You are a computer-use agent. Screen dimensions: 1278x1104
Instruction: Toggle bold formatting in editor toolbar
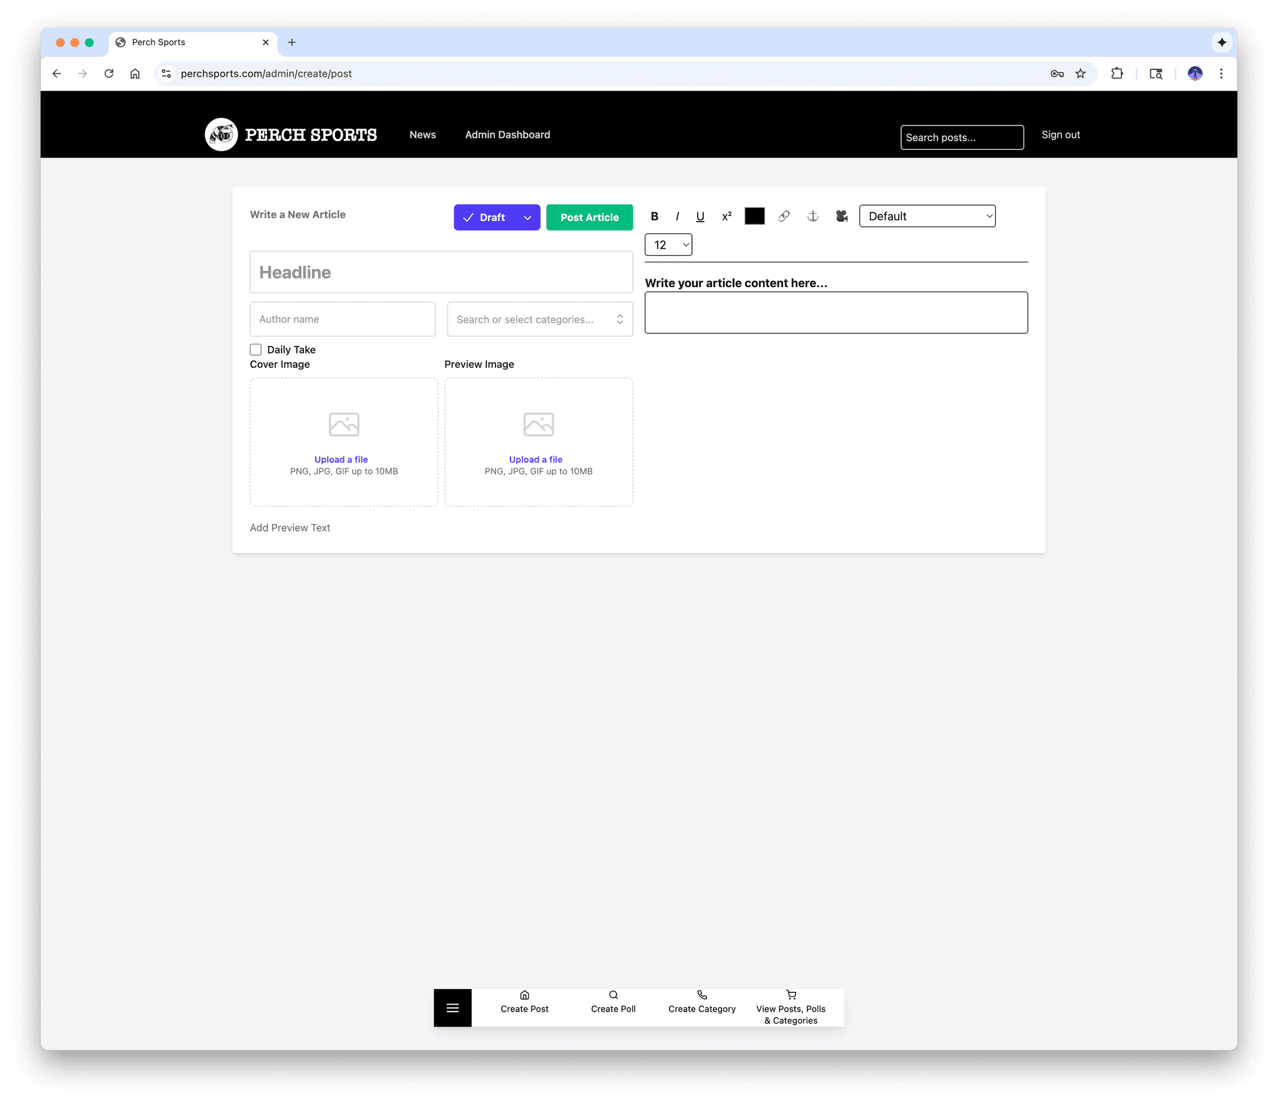pos(654,216)
